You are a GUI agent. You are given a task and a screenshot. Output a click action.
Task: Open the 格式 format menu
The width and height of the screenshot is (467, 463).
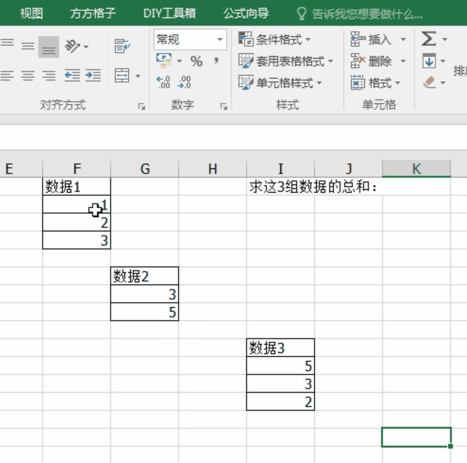[x=376, y=83]
